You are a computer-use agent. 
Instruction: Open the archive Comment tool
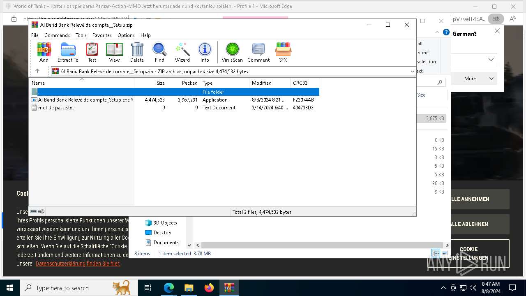click(x=258, y=53)
